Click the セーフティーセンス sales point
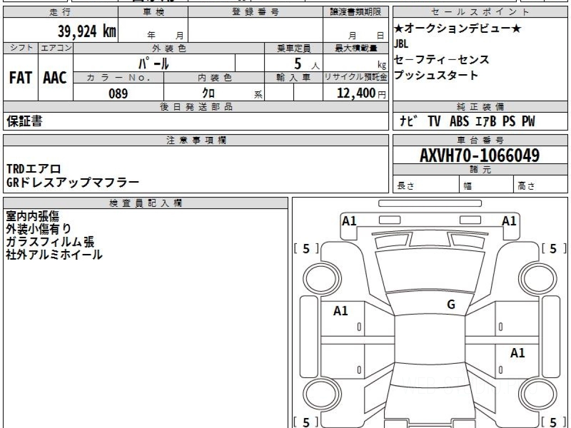This screenshot has height=428, width=571. (442, 60)
